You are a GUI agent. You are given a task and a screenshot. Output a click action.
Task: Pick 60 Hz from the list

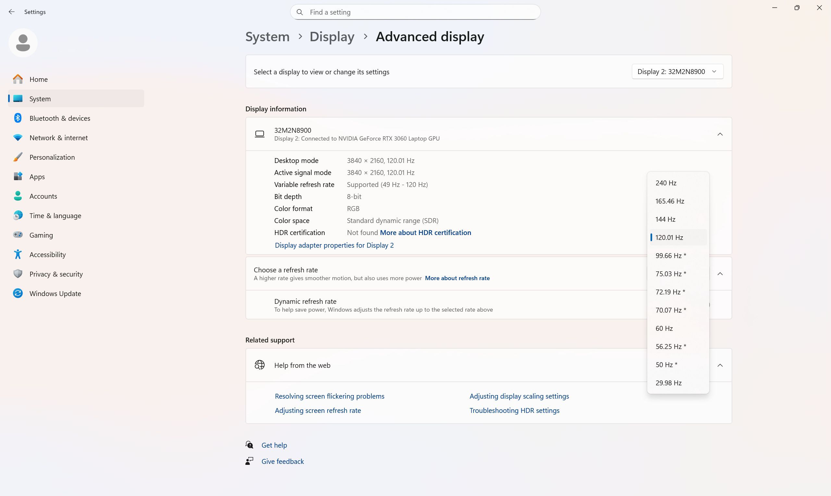[x=664, y=328]
